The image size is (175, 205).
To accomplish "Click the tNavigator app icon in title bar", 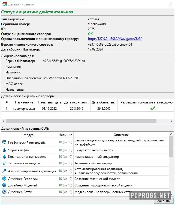I will (x=4, y=4).
